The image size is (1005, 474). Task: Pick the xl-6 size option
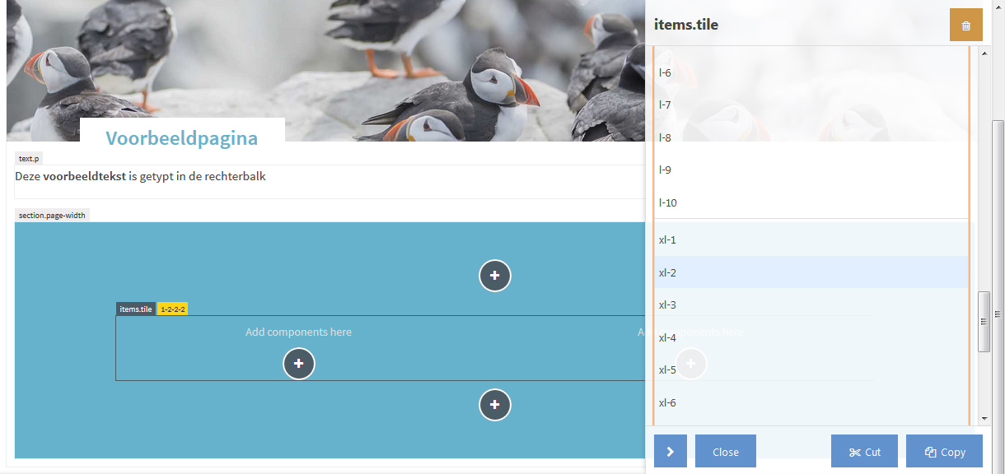[811, 402]
